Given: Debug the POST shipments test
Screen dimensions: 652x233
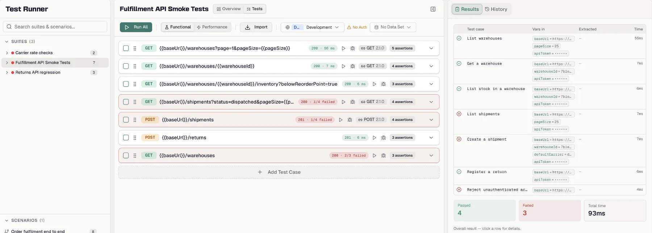Looking at the screenshot, I should (350, 120).
